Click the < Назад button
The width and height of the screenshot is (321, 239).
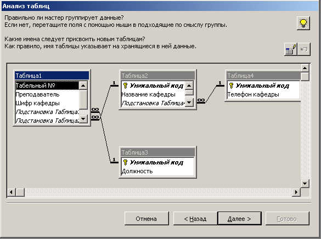click(x=195, y=219)
